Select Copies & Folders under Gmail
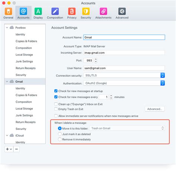176x171 pixels. (26, 95)
